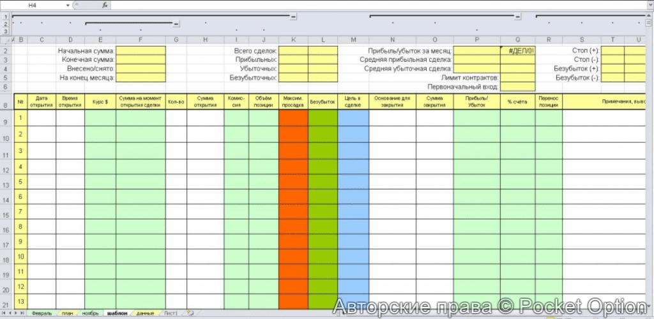Open the Name Box dropdown arrow
654x319 pixels.
point(68,4)
